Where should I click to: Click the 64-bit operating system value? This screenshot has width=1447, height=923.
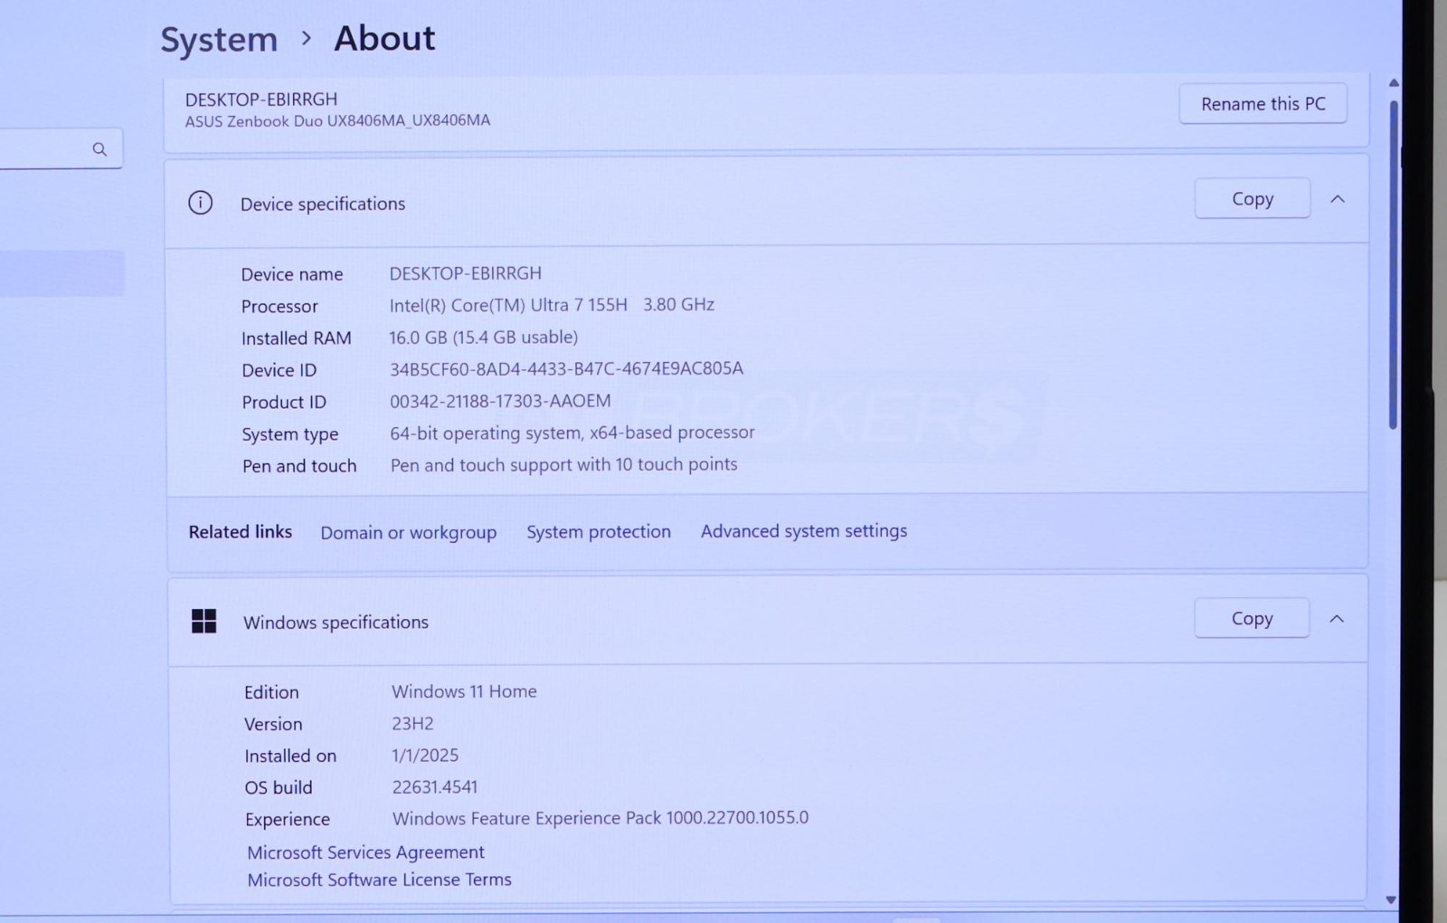[x=572, y=433]
